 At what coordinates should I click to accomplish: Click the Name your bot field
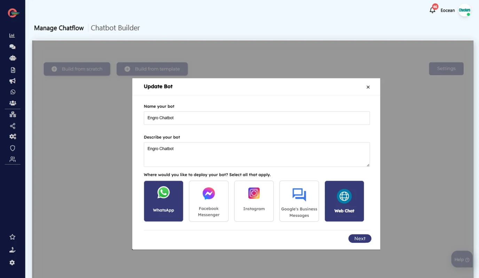[257, 118]
